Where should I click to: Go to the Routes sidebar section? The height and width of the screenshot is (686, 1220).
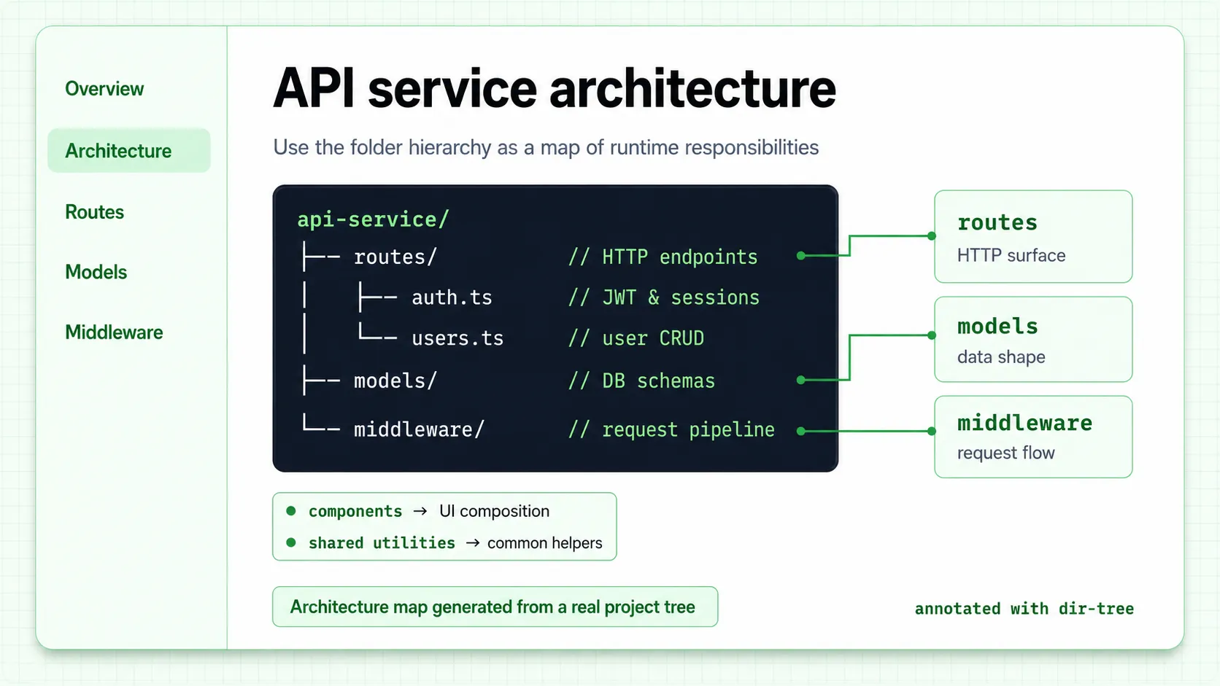94,212
